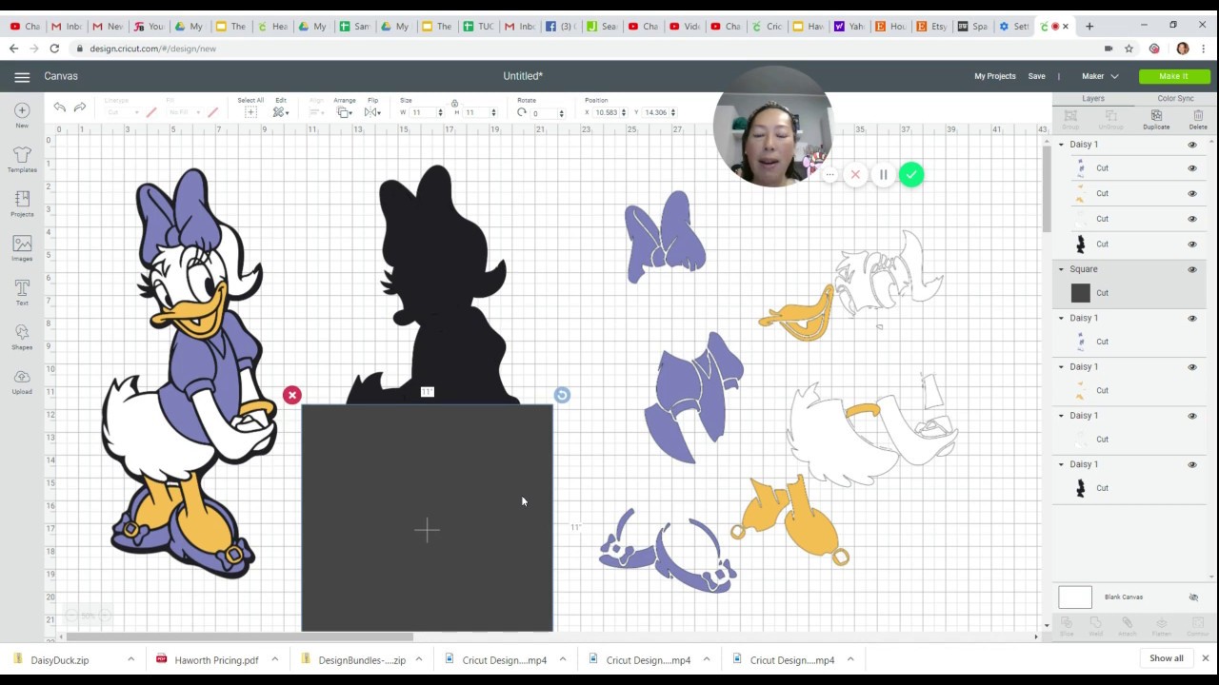Hide the white Cut layer in first Daisy 1 group
The height and width of the screenshot is (685, 1219).
point(1192,219)
